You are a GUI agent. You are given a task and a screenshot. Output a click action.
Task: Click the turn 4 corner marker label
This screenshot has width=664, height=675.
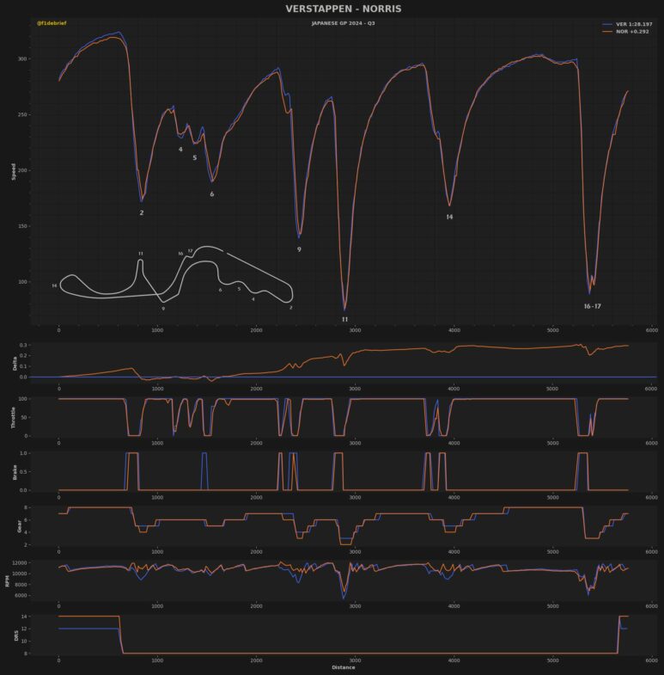[180, 150]
